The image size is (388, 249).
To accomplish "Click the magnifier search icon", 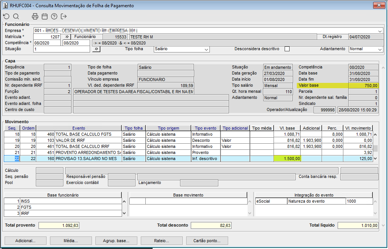I will [16, 16].
